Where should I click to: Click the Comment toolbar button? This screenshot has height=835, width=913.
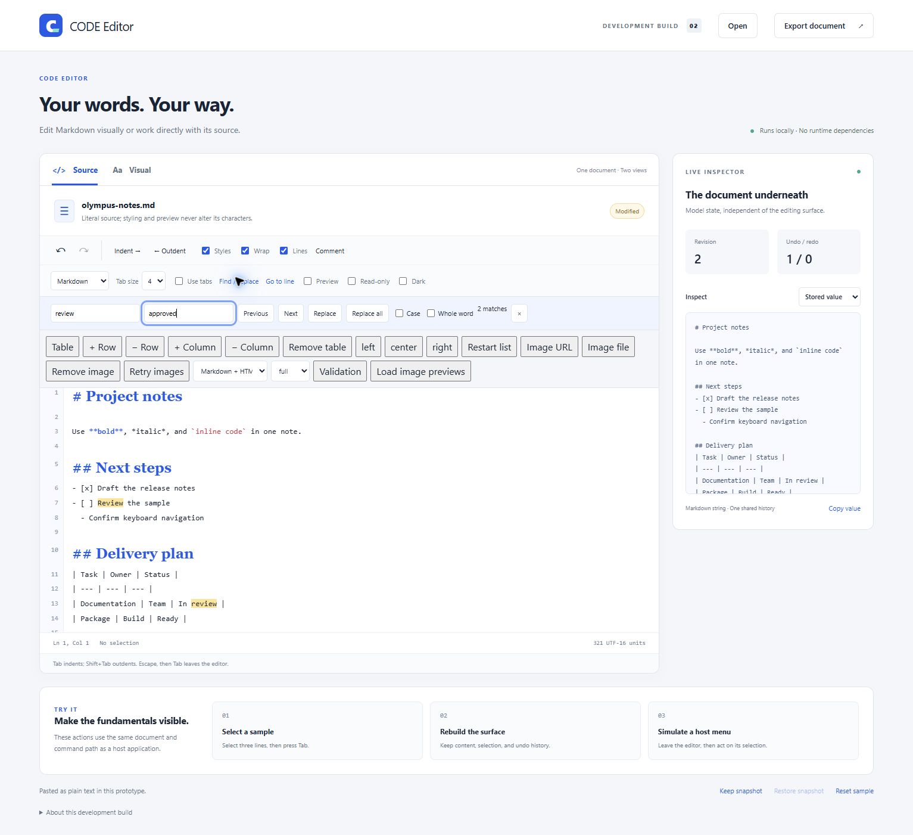[x=330, y=251]
